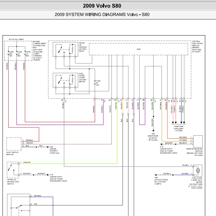The image size is (216, 216).
Task: Click the Trunk Lid Central Locking Relay label
Action: 83,47
